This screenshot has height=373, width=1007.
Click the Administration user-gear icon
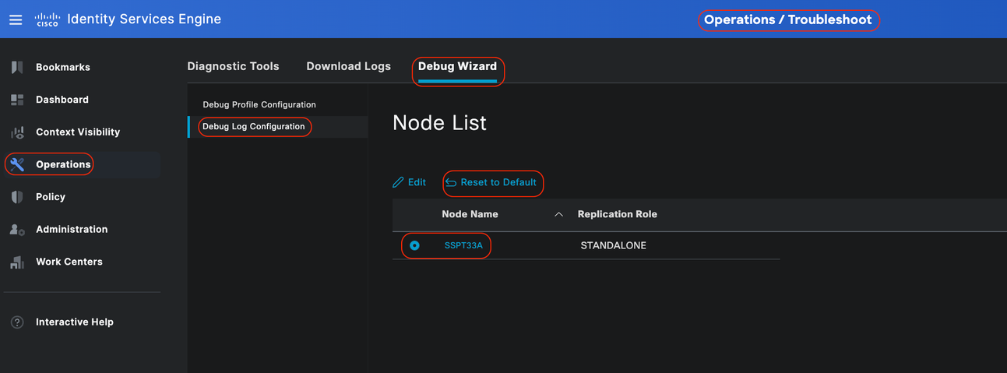pyautogui.click(x=17, y=230)
